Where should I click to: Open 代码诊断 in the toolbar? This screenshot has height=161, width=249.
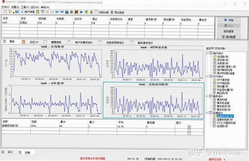coord(102,12)
